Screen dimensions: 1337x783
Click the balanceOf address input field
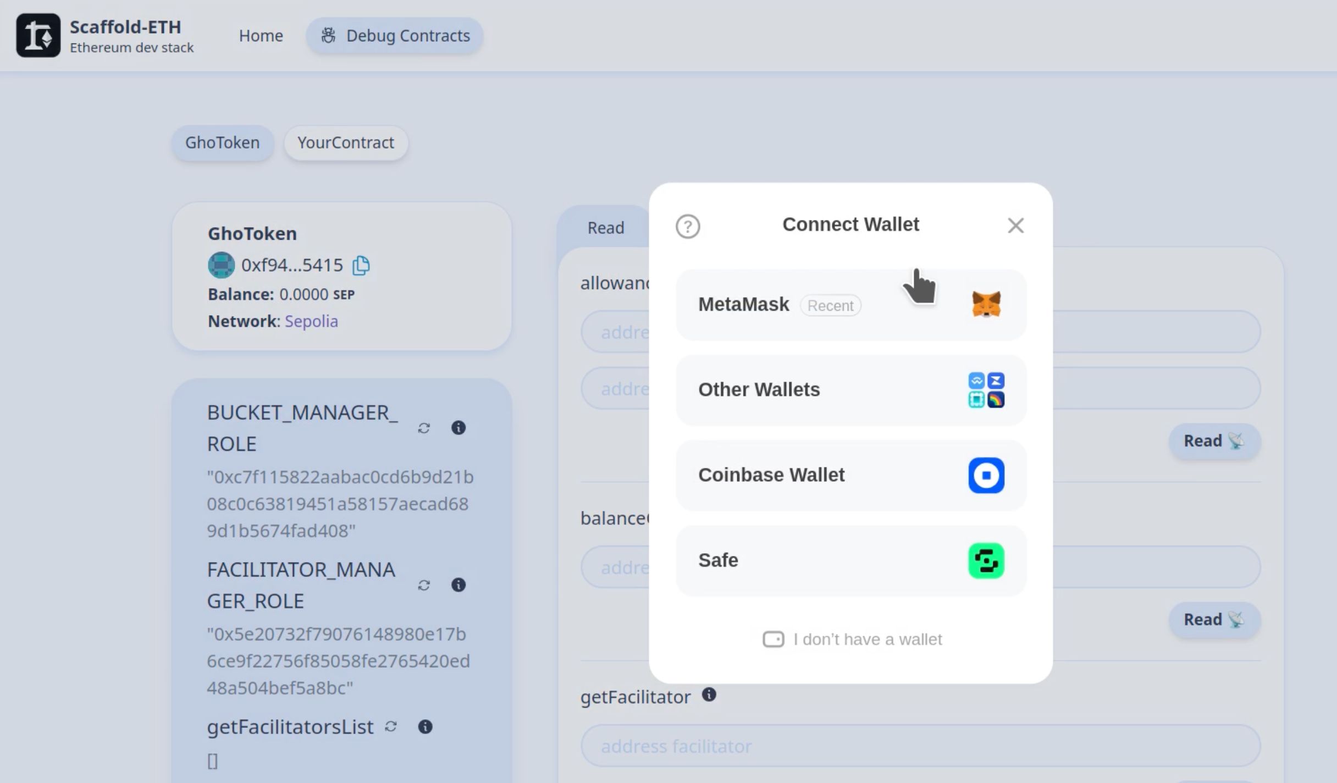[x=920, y=567]
